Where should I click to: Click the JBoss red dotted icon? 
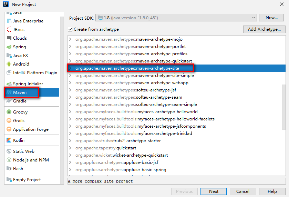(x=9, y=29)
